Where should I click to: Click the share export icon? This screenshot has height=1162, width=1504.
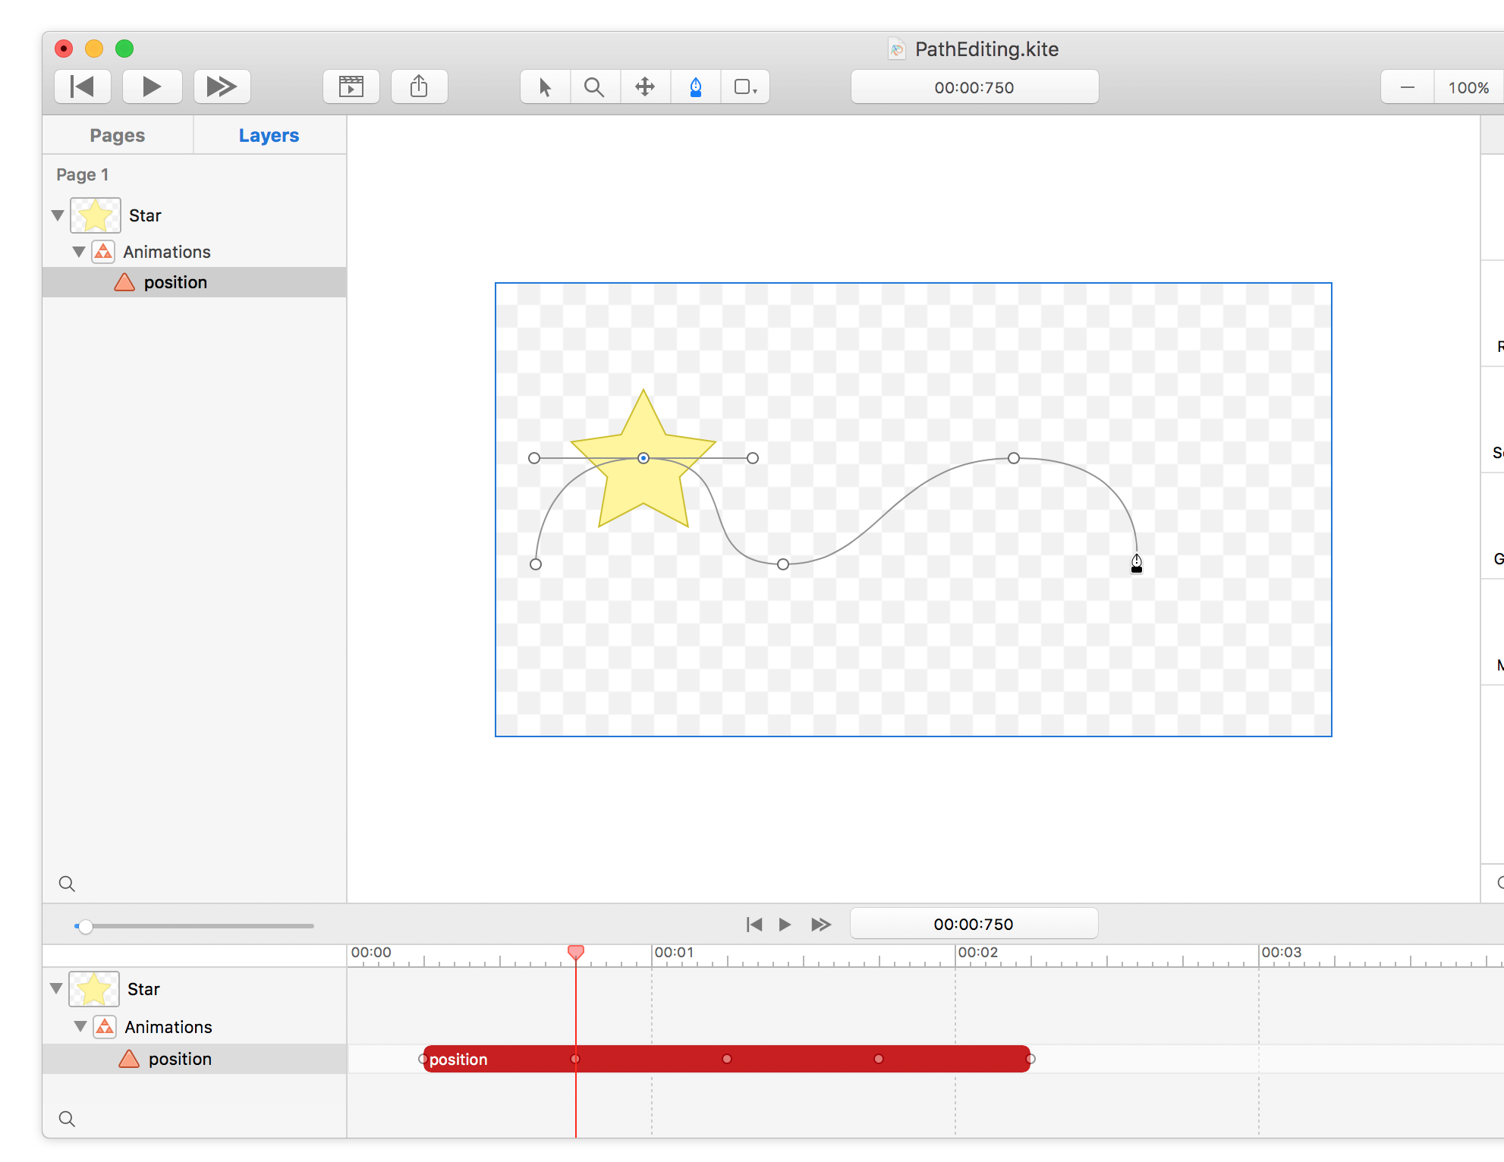coord(419,87)
